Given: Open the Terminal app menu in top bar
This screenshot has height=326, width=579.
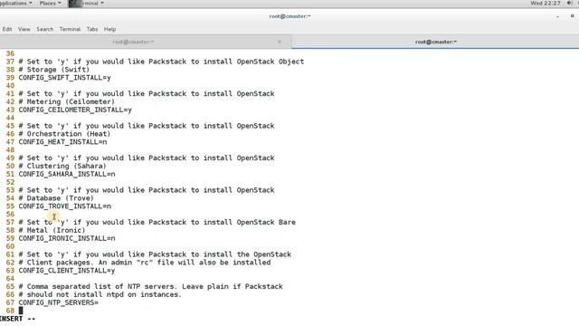Looking at the screenshot, I should 87,4.
